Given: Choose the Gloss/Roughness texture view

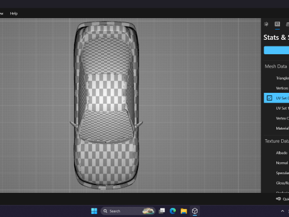Looking at the screenshot, I should click(276, 183).
